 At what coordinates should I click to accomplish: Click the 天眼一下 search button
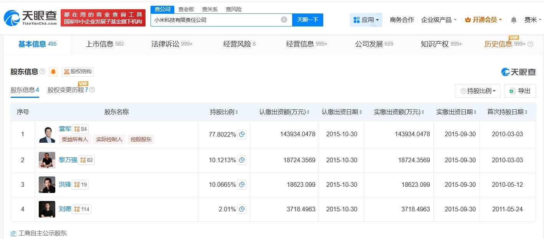tap(308, 20)
